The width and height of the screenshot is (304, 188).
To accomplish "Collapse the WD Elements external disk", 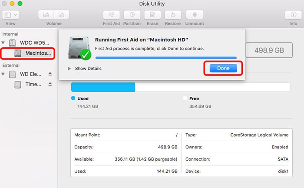I will point(3,74).
